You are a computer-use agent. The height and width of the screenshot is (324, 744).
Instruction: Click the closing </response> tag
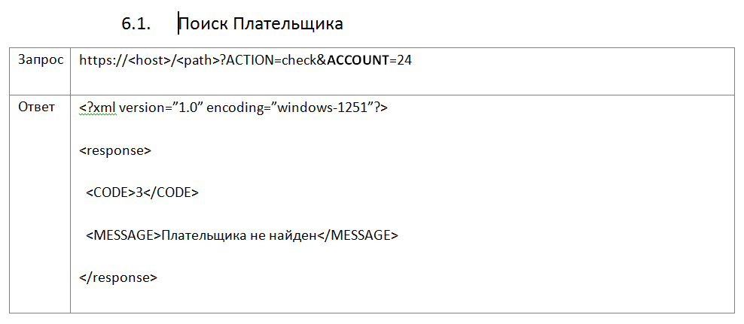point(118,277)
